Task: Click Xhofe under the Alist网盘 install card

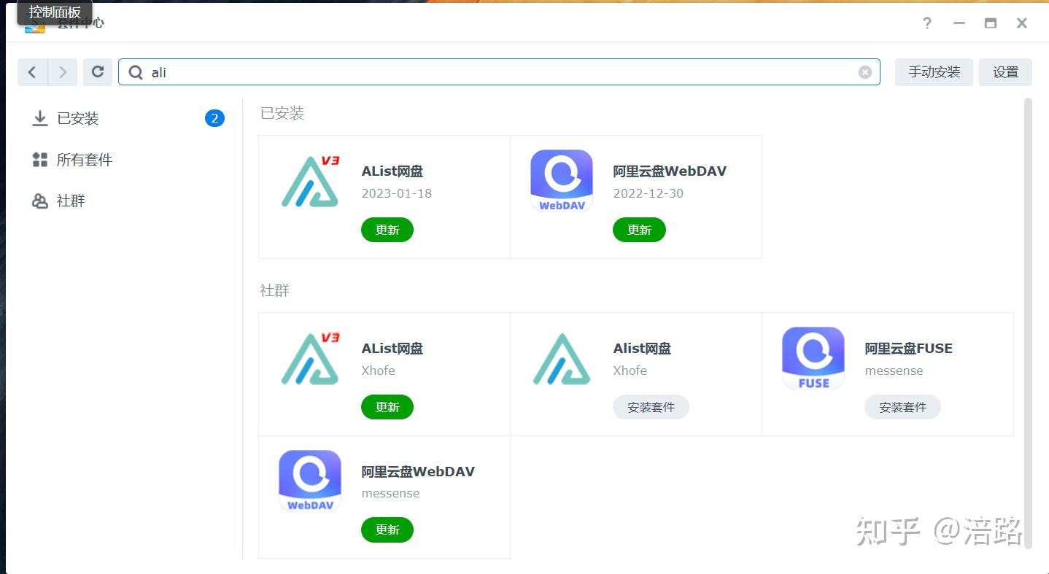Action: (x=630, y=371)
